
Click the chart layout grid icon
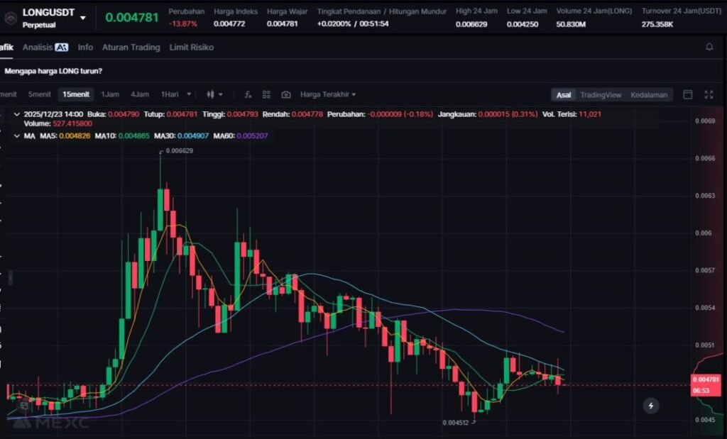pyautogui.click(x=267, y=94)
